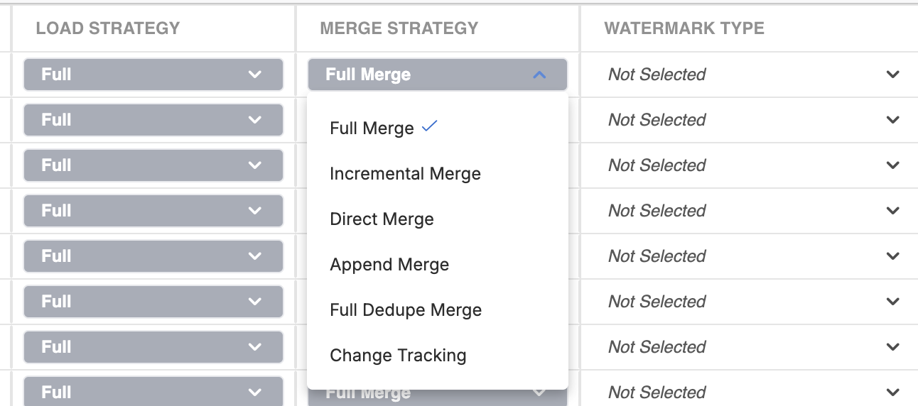Viewport: 918px width, 406px height.
Task: Select Incremental Merge option
Action: 405,174
